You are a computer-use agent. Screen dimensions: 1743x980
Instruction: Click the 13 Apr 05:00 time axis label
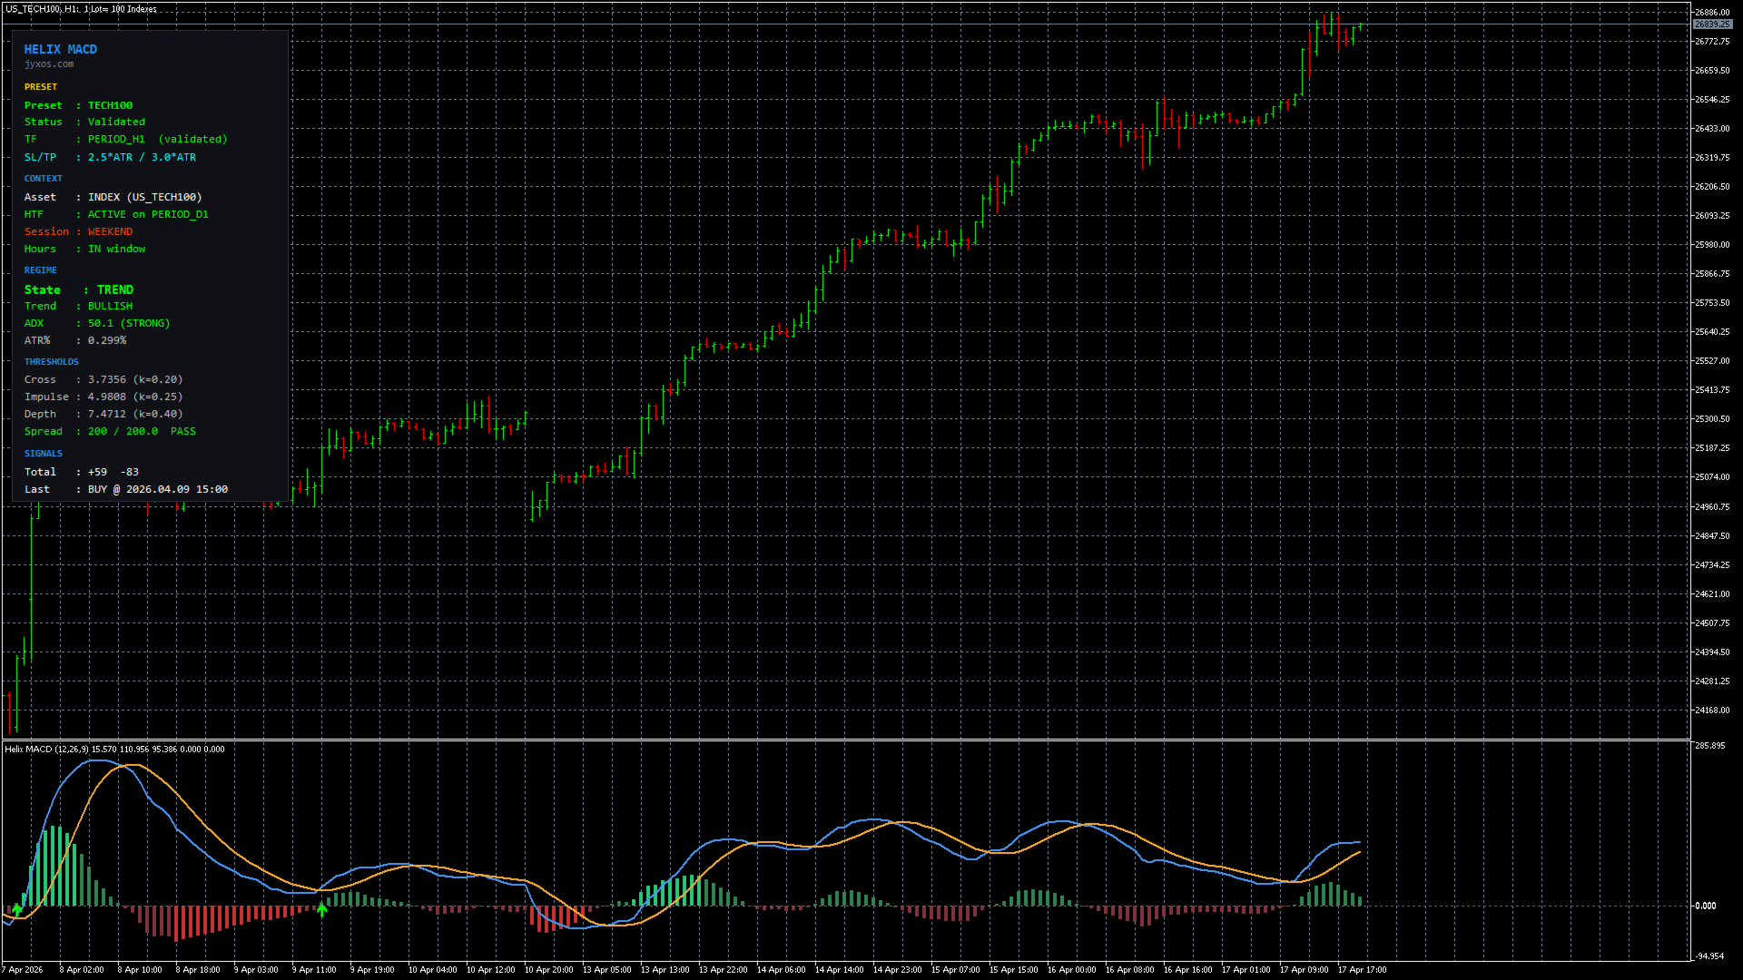click(x=606, y=970)
